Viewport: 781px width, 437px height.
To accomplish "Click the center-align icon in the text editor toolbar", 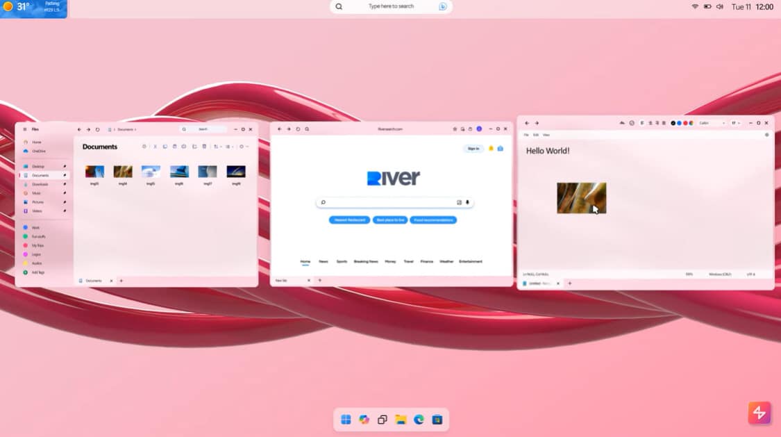I will click(650, 123).
